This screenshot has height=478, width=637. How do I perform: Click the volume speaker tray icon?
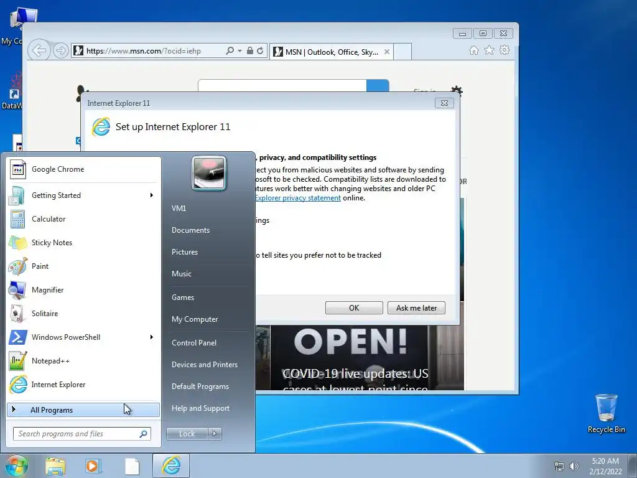[574, 466]
